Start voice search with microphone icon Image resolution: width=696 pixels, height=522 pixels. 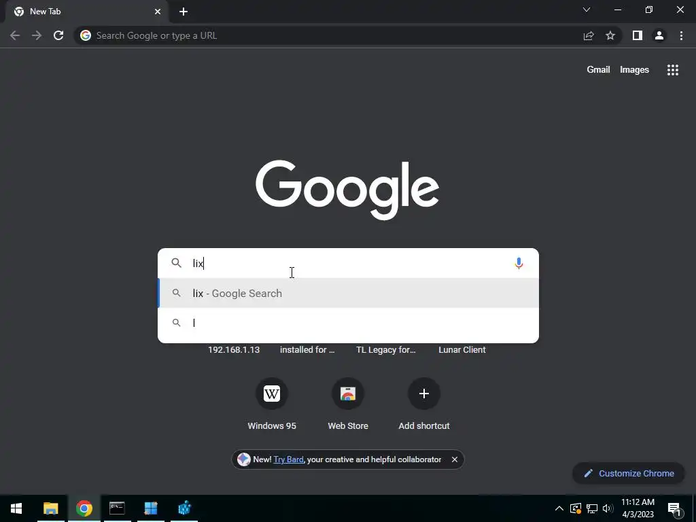pos(519,263)
